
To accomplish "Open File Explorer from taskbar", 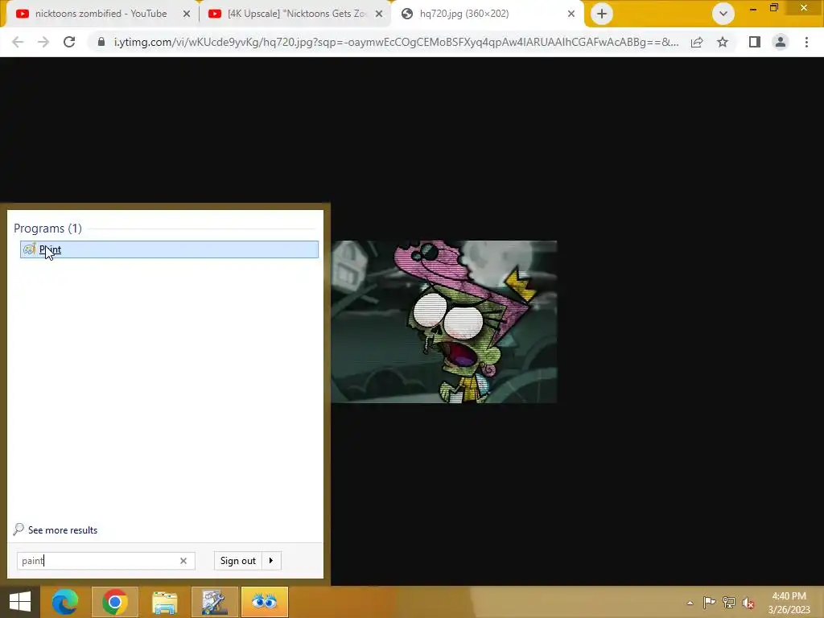I will click(x=164, y=602).
